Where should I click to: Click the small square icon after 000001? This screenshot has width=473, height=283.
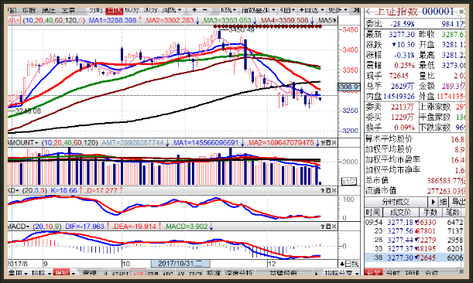click(462, 12)
